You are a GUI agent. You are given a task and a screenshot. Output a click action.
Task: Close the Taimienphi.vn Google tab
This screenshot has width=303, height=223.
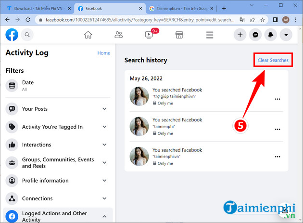pyautogui.click(x=212, y=9)
